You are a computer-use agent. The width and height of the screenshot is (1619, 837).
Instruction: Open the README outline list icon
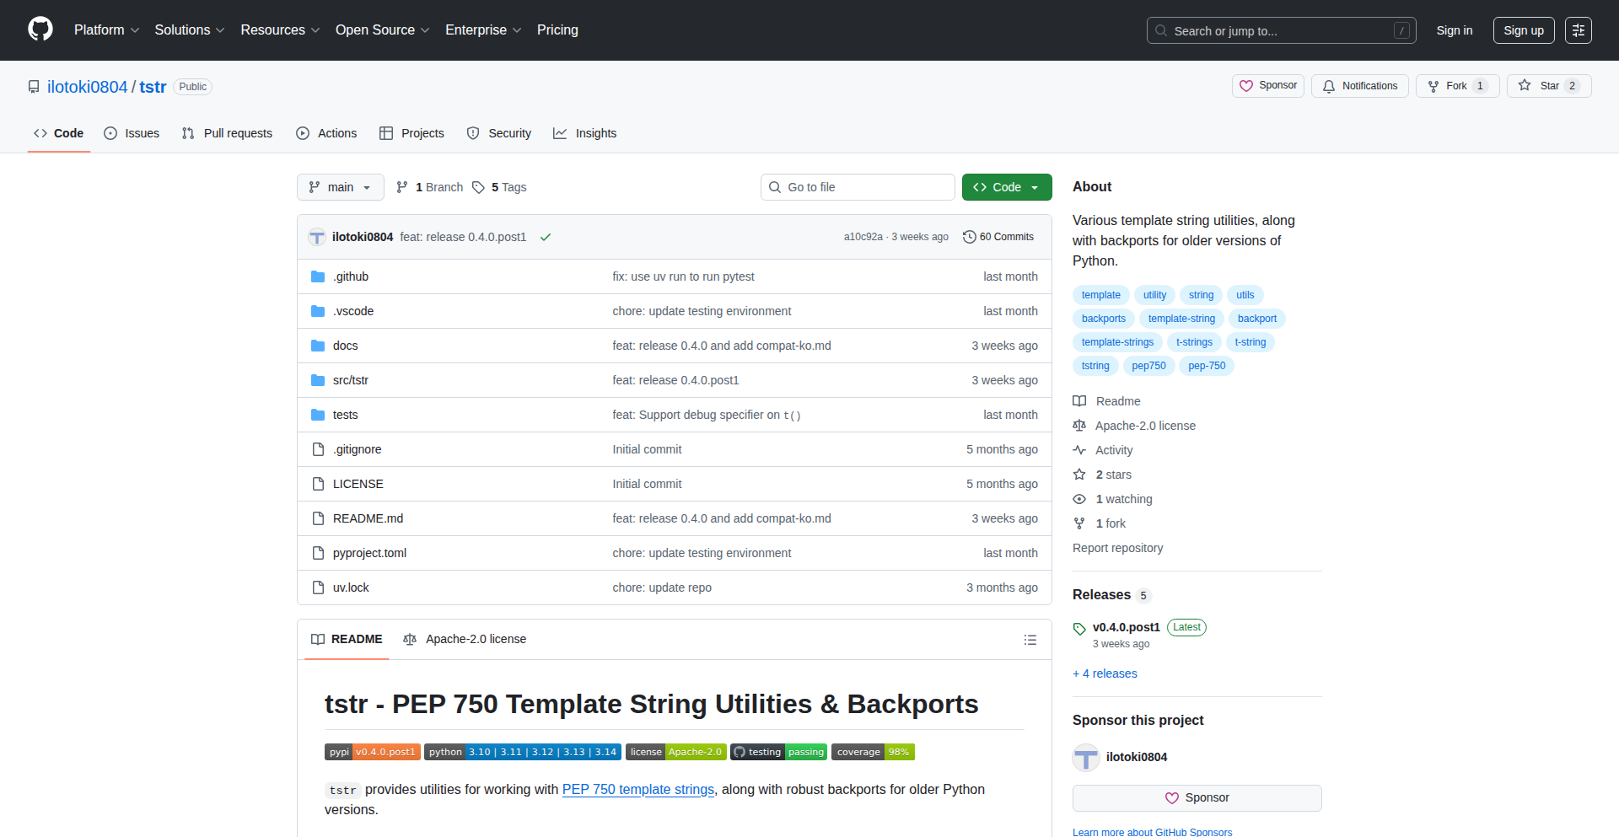1030,640
